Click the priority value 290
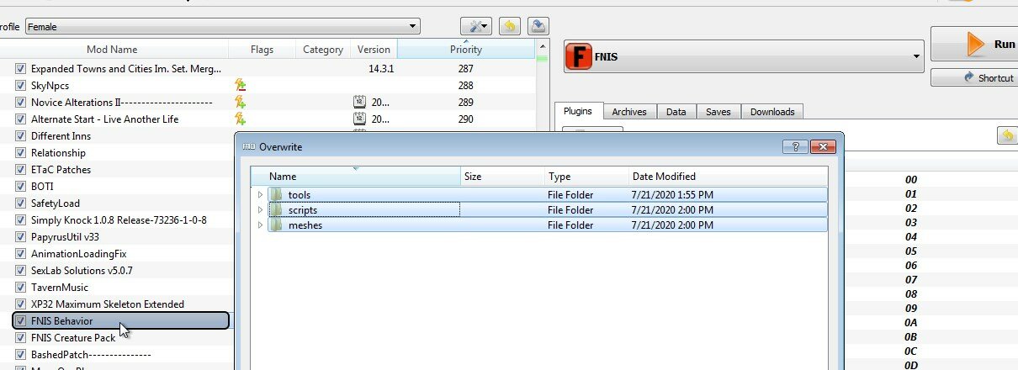 465,119
